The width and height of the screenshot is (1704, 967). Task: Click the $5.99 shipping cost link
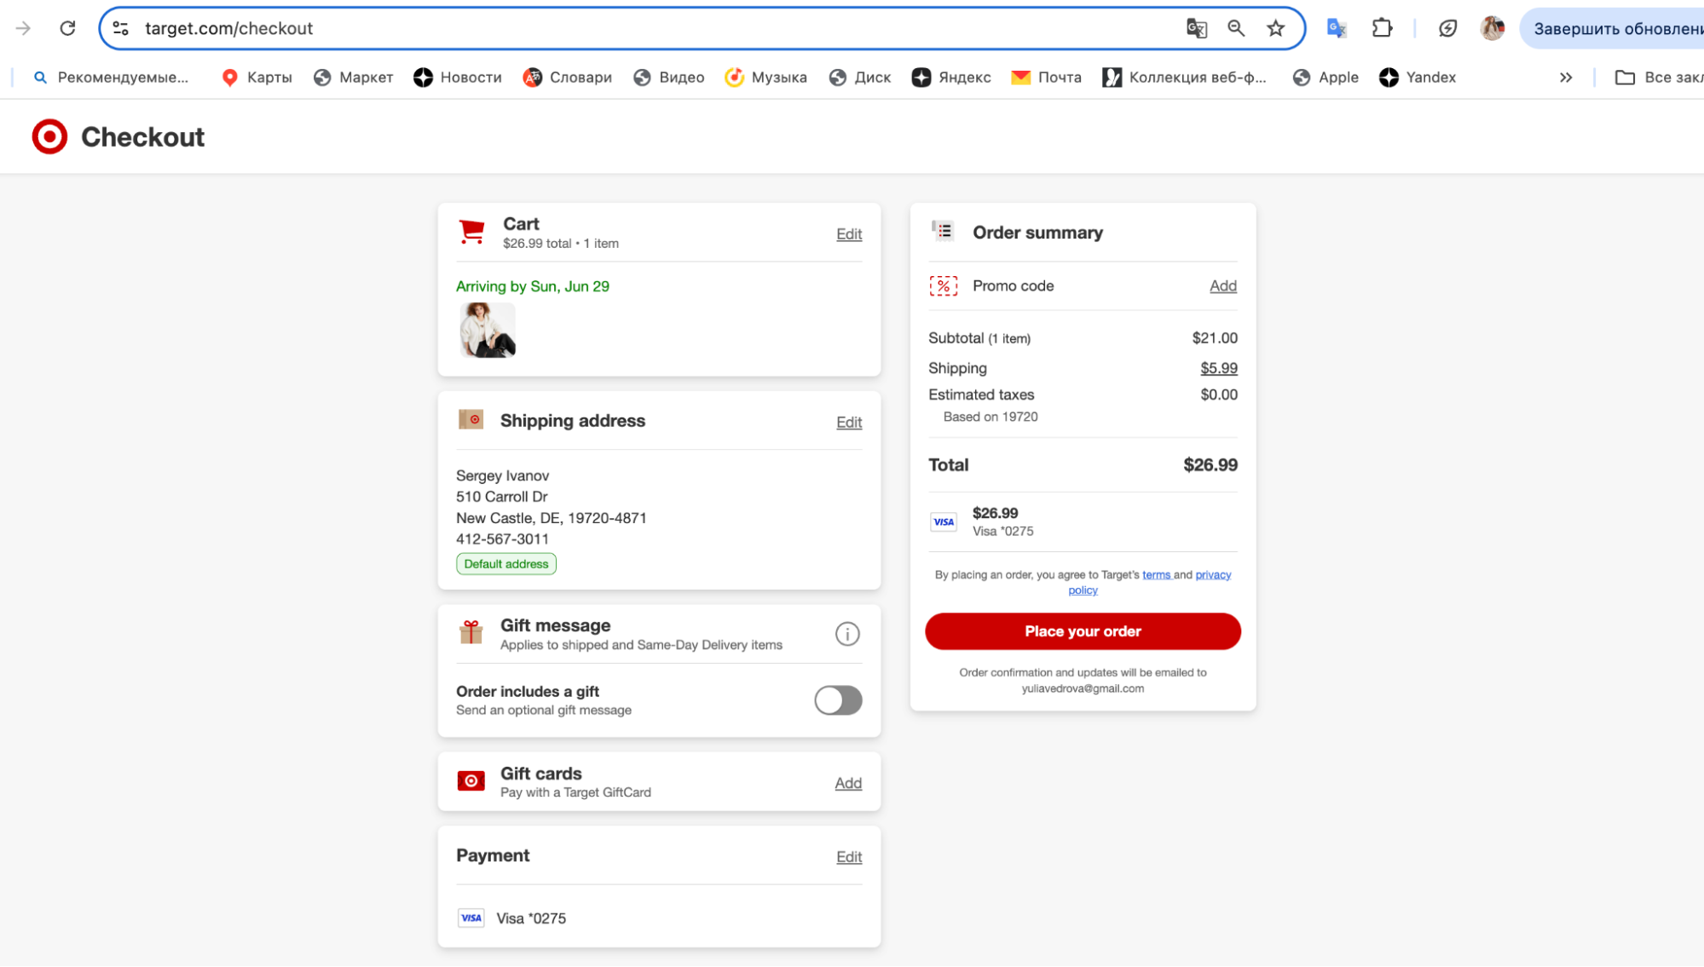1218,368
